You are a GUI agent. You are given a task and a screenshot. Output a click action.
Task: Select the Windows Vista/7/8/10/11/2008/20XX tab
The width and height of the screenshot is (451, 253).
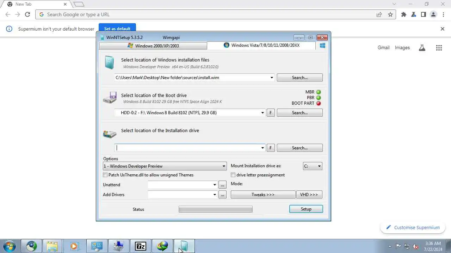261,45
